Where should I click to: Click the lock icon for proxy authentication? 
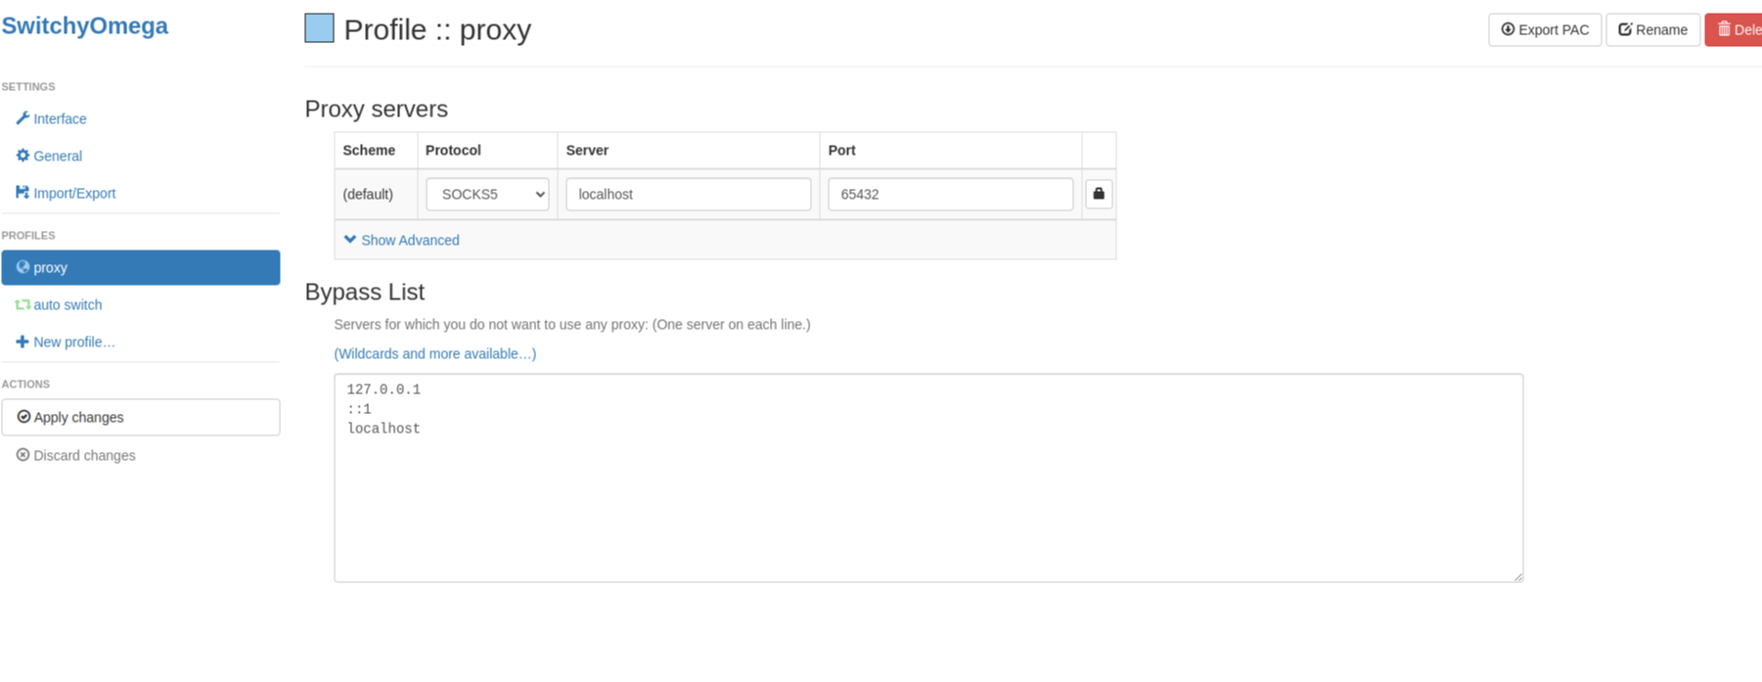(x=1099, y=194)
